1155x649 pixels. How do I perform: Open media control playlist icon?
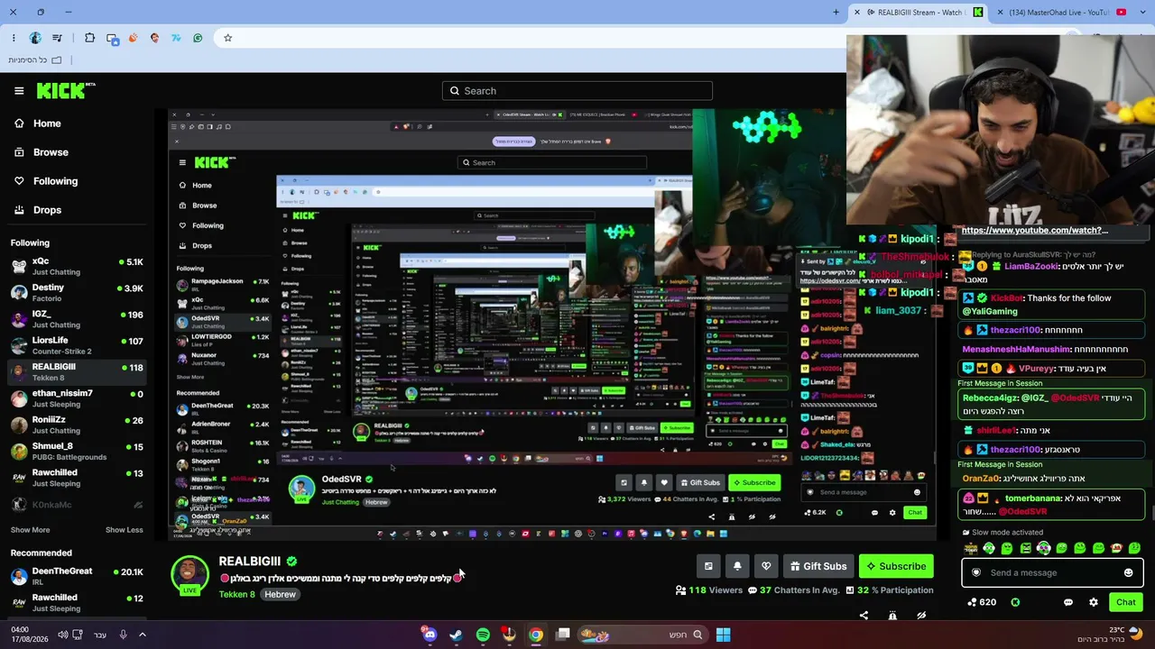(57, 38)
